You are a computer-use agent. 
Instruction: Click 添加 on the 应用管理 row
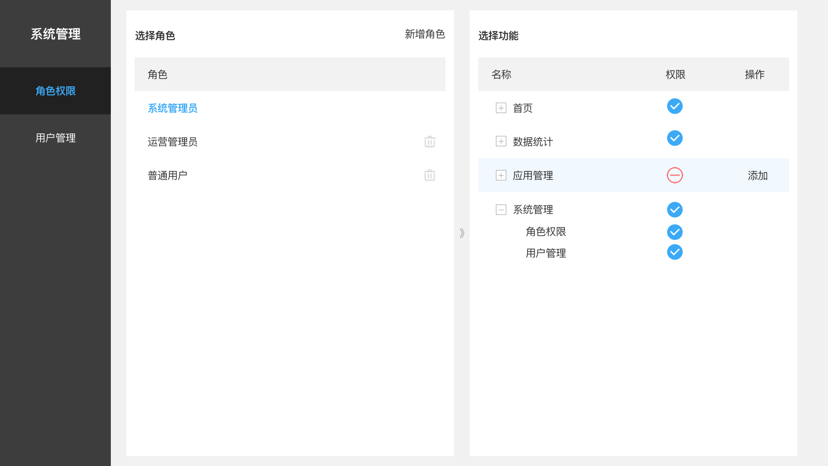tap(757, 176)
